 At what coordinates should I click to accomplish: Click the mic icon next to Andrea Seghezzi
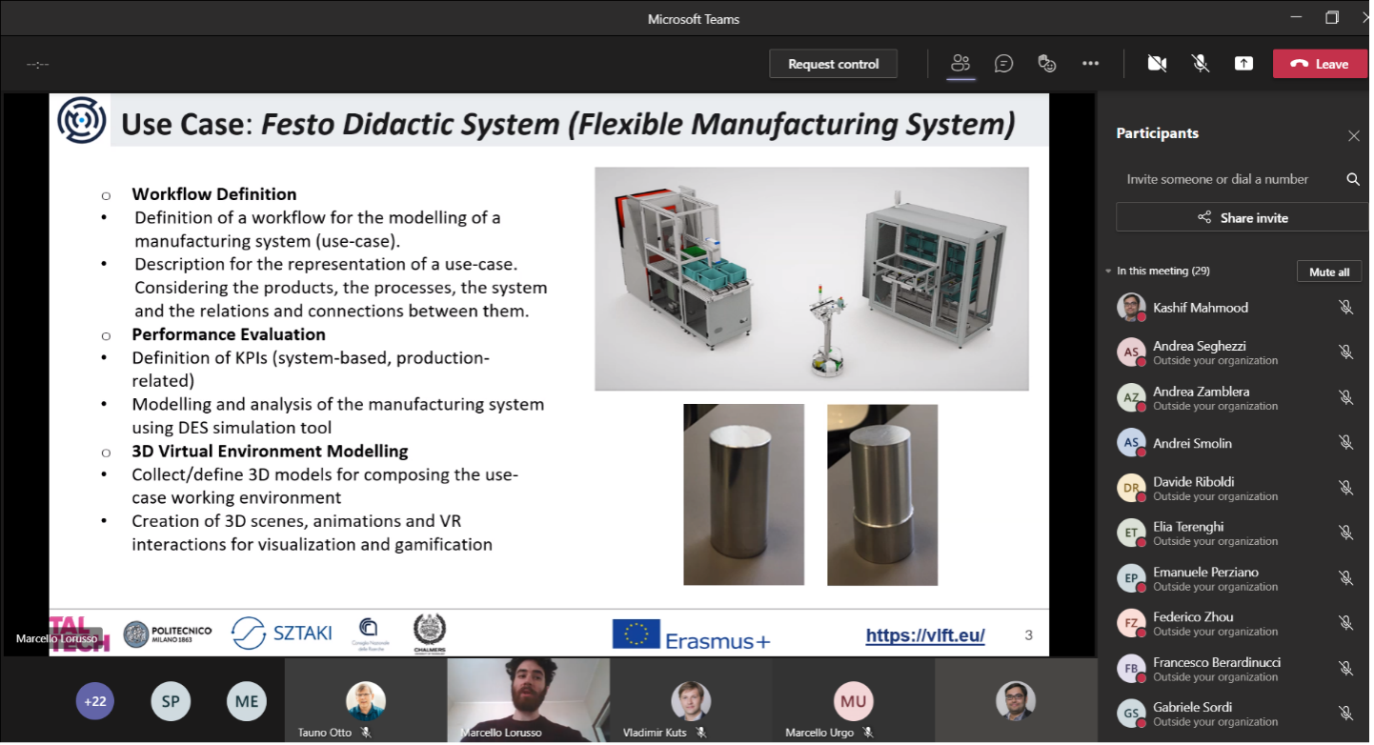point(1345,352)
